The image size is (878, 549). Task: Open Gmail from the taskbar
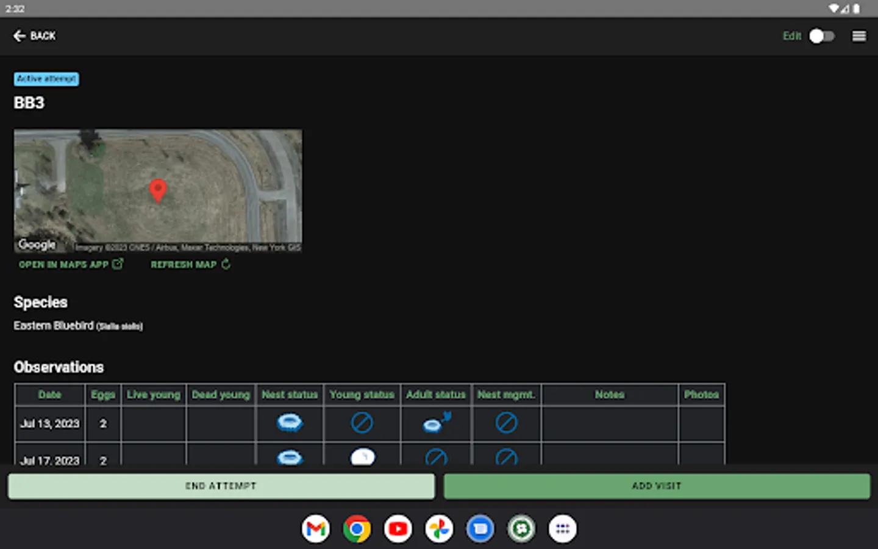(316, 529)
